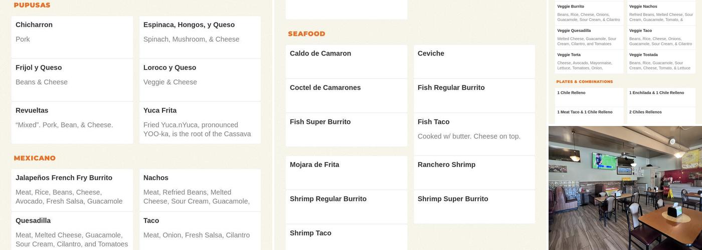Screen dimensions: 702x250
Task: Click the Seafood section heading
Action: [306, 34]
